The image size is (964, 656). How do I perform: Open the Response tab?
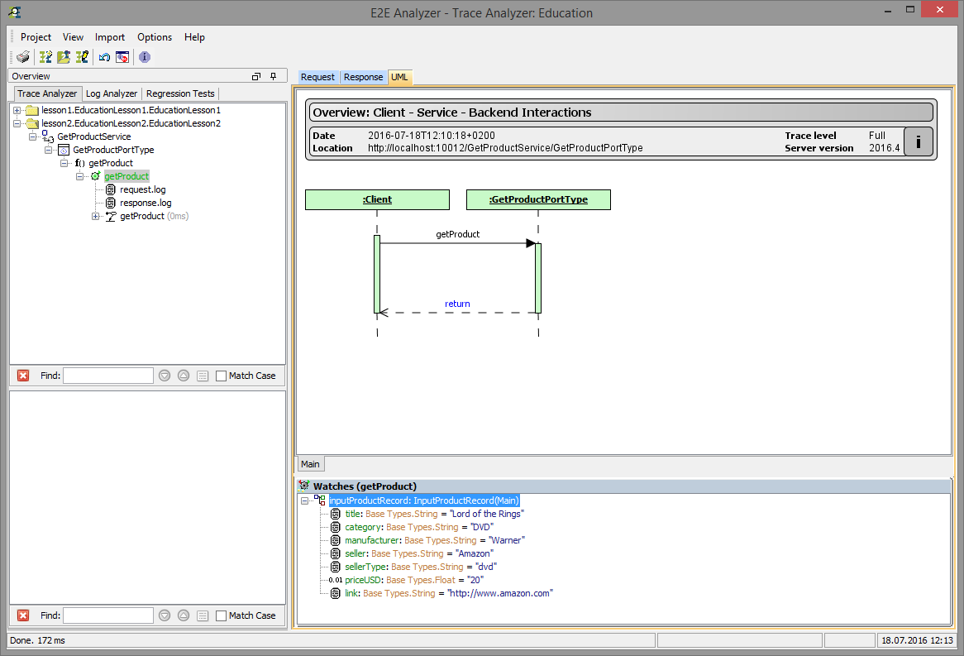[363, 76]
